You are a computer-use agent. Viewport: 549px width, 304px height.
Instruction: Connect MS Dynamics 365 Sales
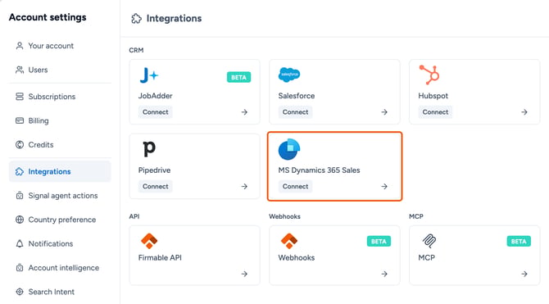pos(296,186)
